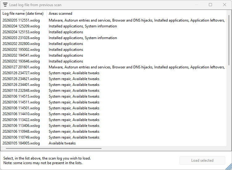Maximize the Load log file window
The height and width of the screenshot is (170, 232).
pos(210,5)
